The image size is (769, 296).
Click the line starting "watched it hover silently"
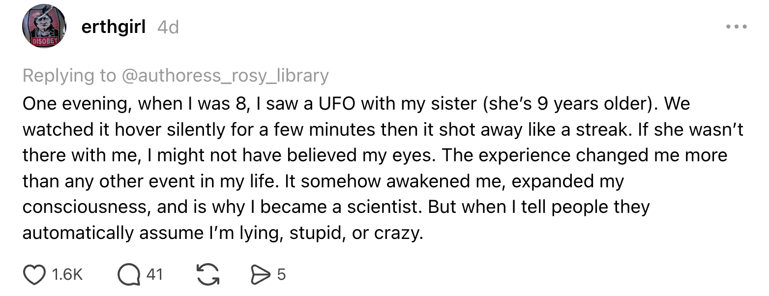(383, 129)
